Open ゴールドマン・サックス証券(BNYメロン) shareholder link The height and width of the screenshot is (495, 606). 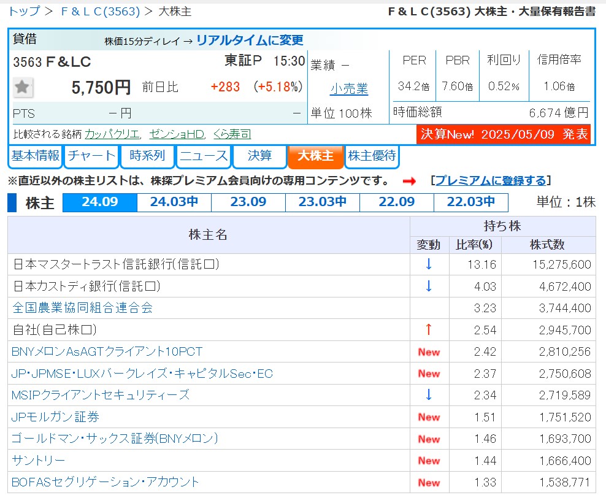click(115, 439)
